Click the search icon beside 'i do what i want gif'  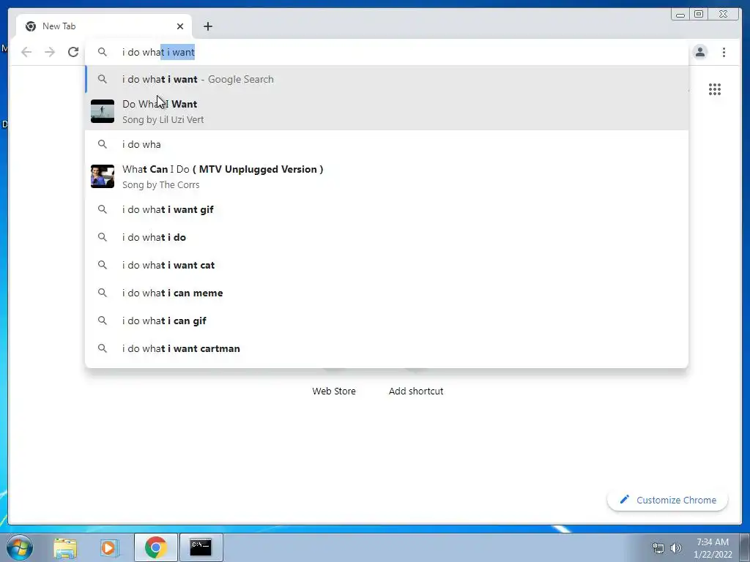click(103, 209)
